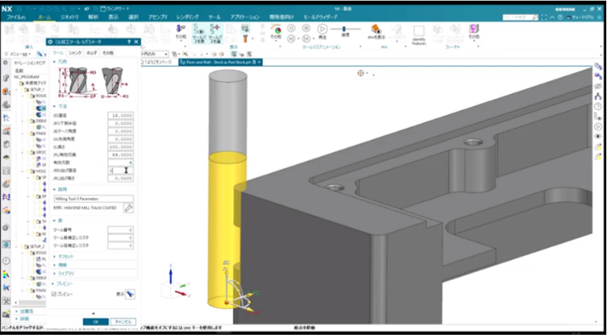Click the search magnifier in the command finder
Image resolution: width=607 pixels, height=335 pixels.
535,18
